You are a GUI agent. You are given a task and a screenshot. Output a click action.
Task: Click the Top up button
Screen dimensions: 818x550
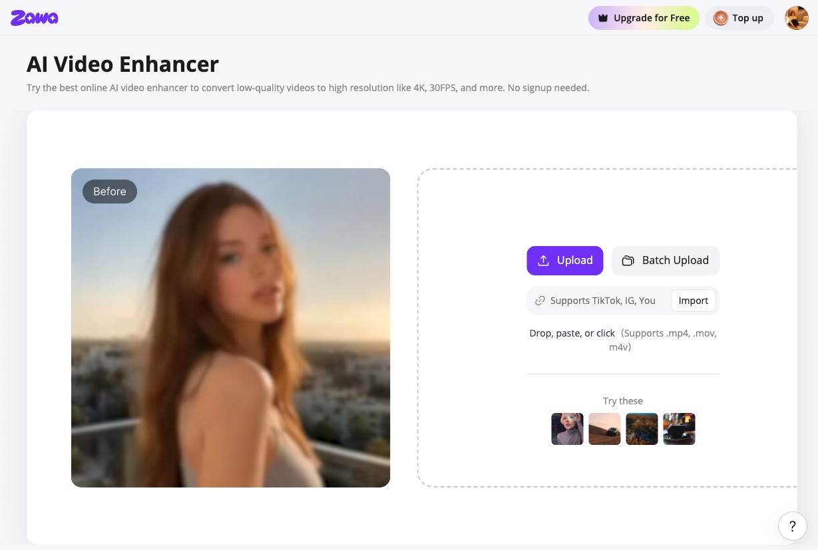point(739,18)
